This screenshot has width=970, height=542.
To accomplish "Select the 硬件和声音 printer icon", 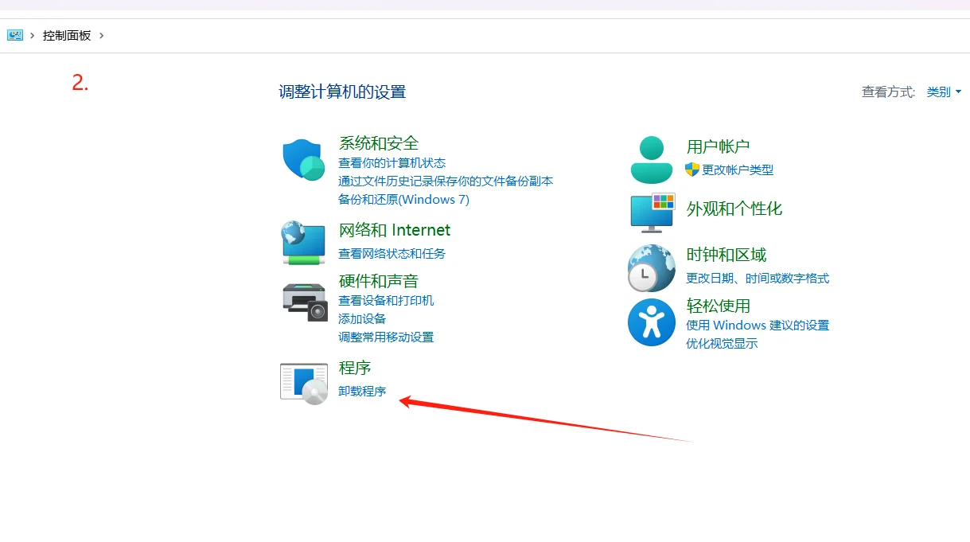I will tap(303, 302).
